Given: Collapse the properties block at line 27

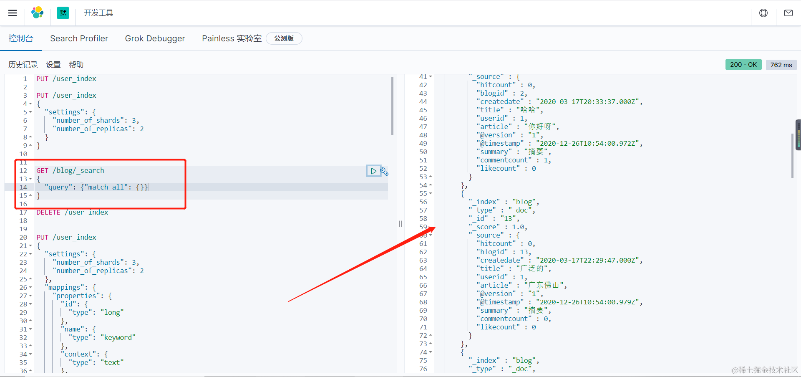Looking at the screenshot, I should tap(30, 296).
